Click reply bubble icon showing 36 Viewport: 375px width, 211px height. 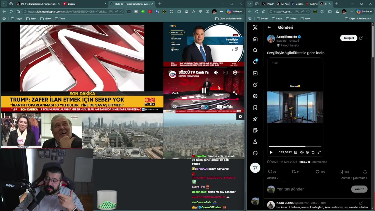[x=270, y=172]
